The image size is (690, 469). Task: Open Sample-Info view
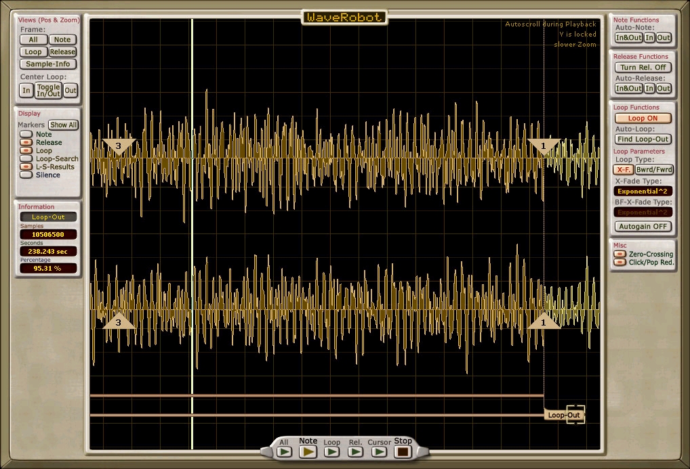48,64
